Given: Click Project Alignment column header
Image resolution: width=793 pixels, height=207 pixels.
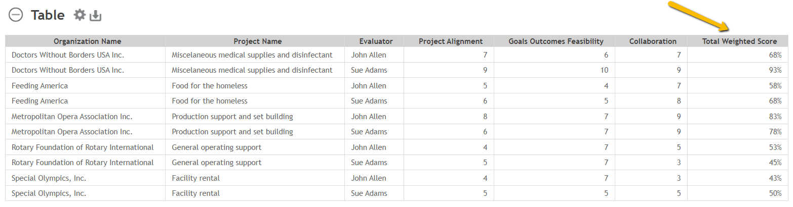Looking at the screenshot, I should click(x=451, y=41).
